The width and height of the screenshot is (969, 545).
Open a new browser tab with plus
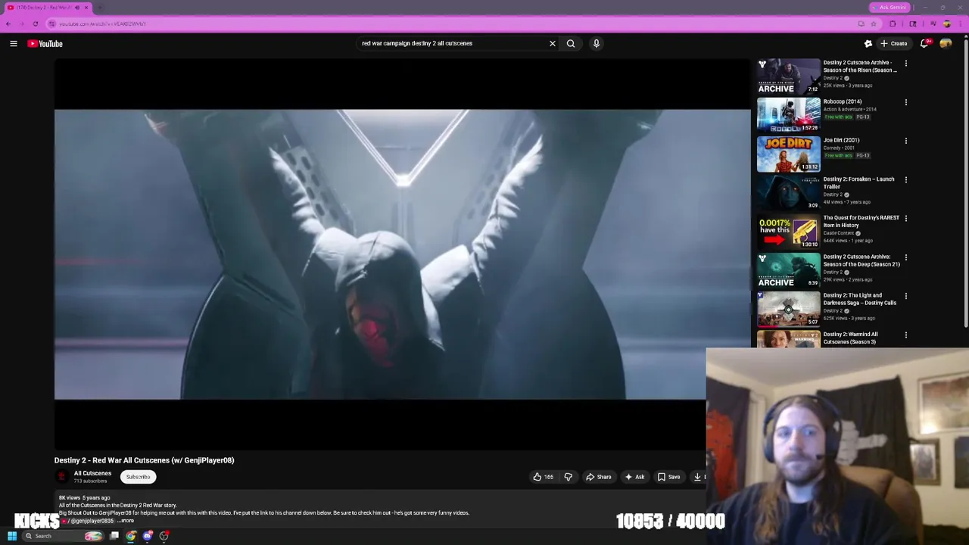tap(100, 8)
